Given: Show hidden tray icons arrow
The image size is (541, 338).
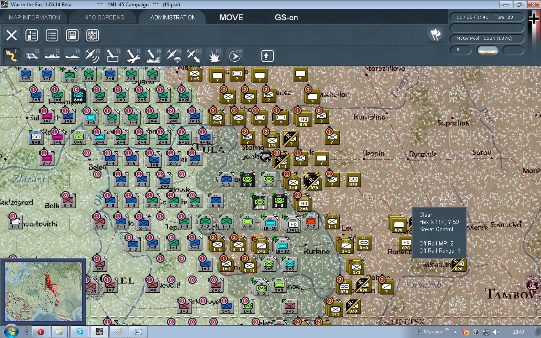Looking at the screenshot, I should tap(455, 332).
